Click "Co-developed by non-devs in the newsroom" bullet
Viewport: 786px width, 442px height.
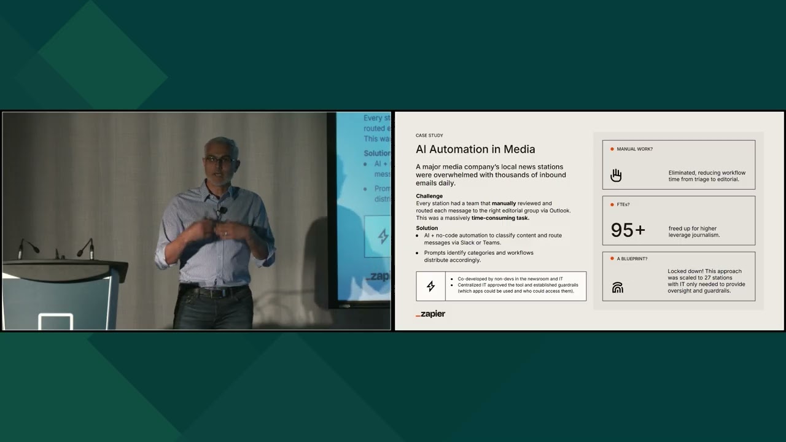(x=510, y=279)
